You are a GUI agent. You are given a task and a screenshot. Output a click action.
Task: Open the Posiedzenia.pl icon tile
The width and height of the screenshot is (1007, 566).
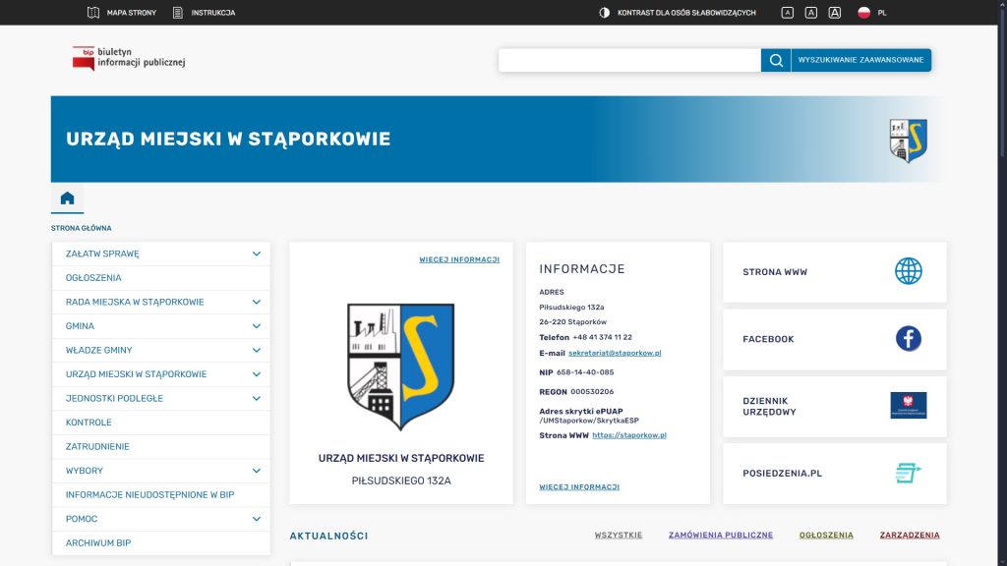[908, 474]
